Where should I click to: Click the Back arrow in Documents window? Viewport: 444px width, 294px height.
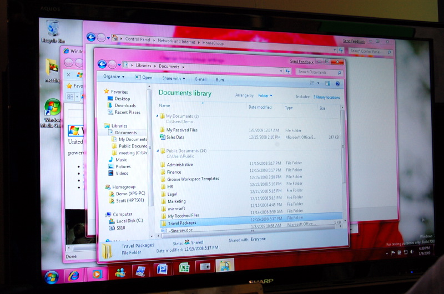[x=102, y=64]
